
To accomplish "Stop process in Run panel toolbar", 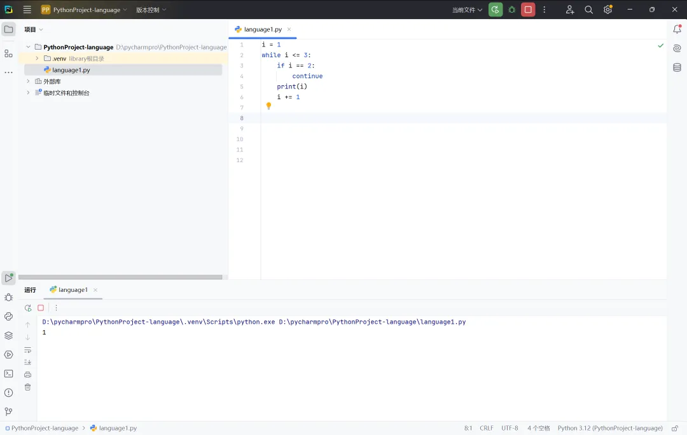I will [41, 308].
